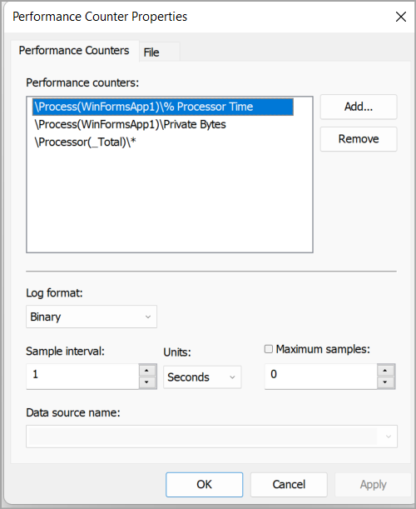Decrease the Sample interval with down arrow
Screen dimensions: 416x509
click(147, 382)
